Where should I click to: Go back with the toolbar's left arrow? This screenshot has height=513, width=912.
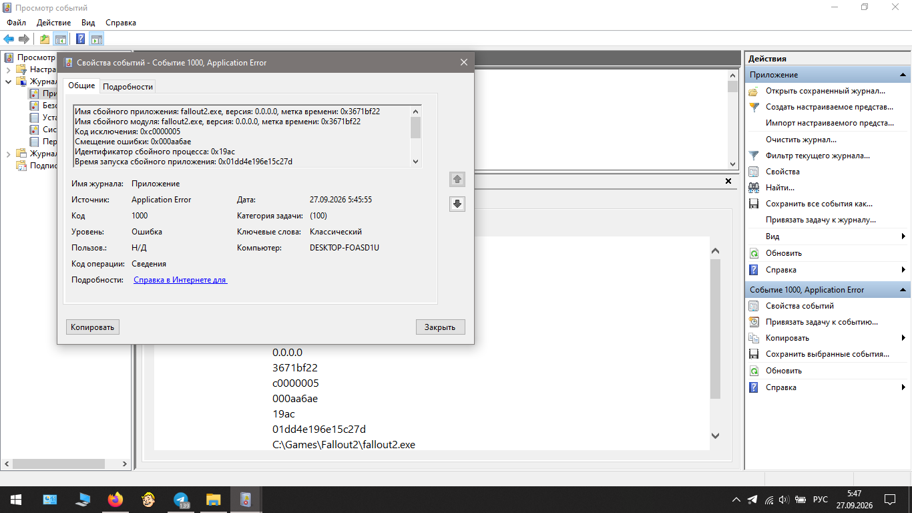[9, 39]
